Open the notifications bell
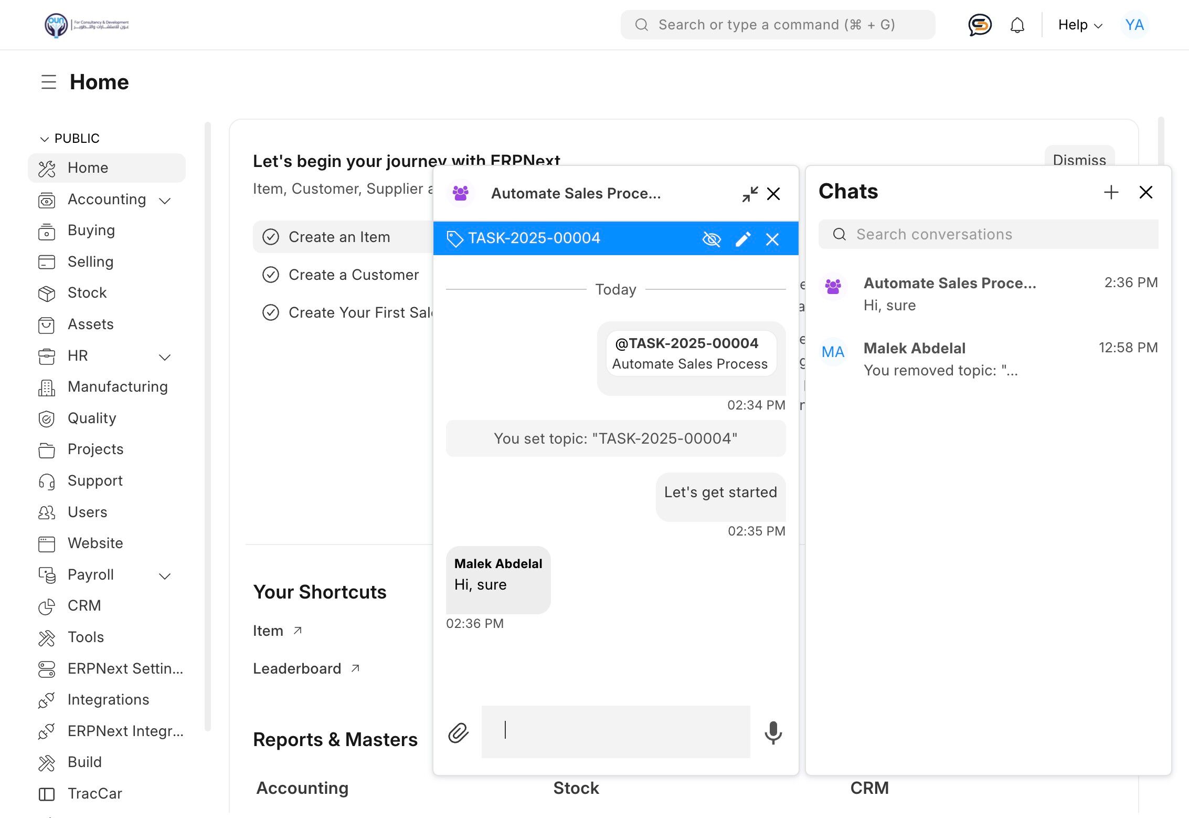 click(x=1017, y=25)
